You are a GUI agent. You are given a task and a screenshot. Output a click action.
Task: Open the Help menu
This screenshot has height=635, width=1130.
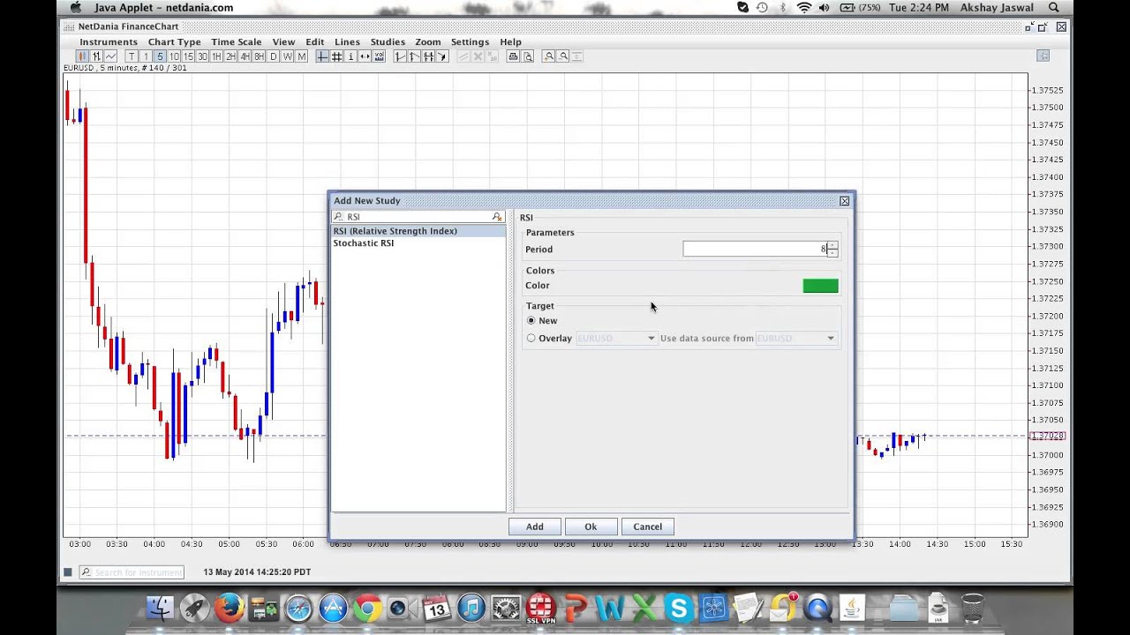pyautogui.click(x=510, y=41)
